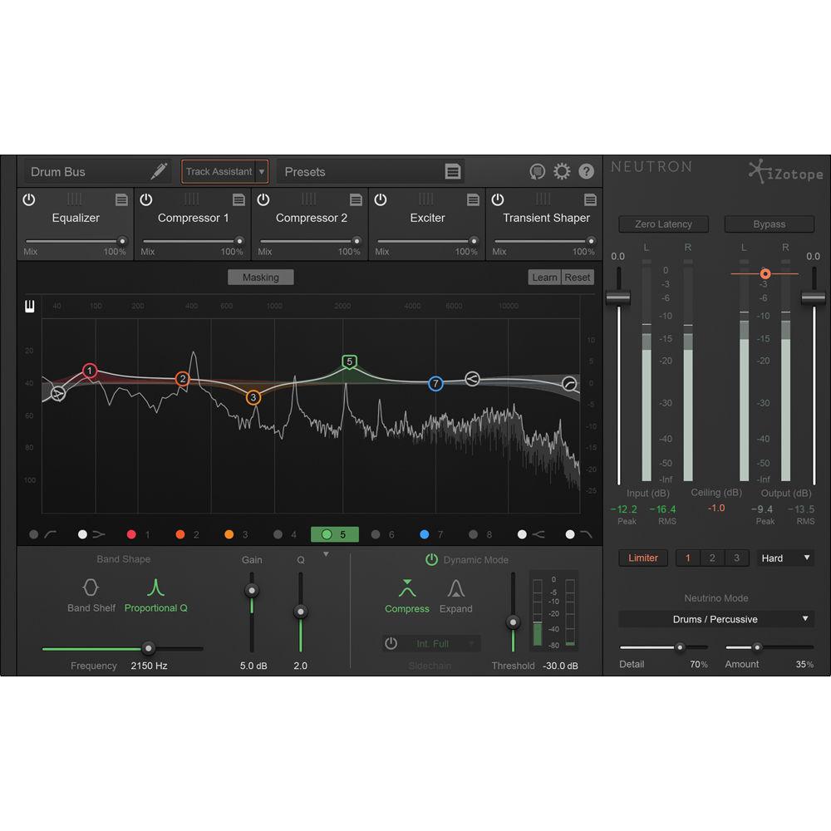This screenshot has height=831, width=831.
Task: Toggle the Equalizer module power switch
Action: click(29, 199)
